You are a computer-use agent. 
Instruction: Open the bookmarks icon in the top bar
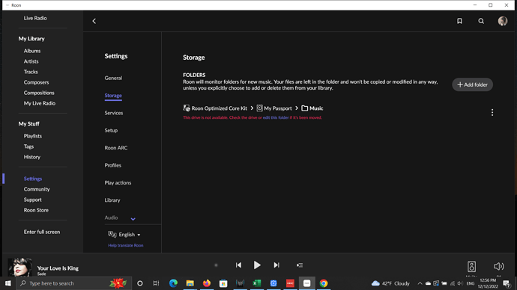click(x=459, y=21)
